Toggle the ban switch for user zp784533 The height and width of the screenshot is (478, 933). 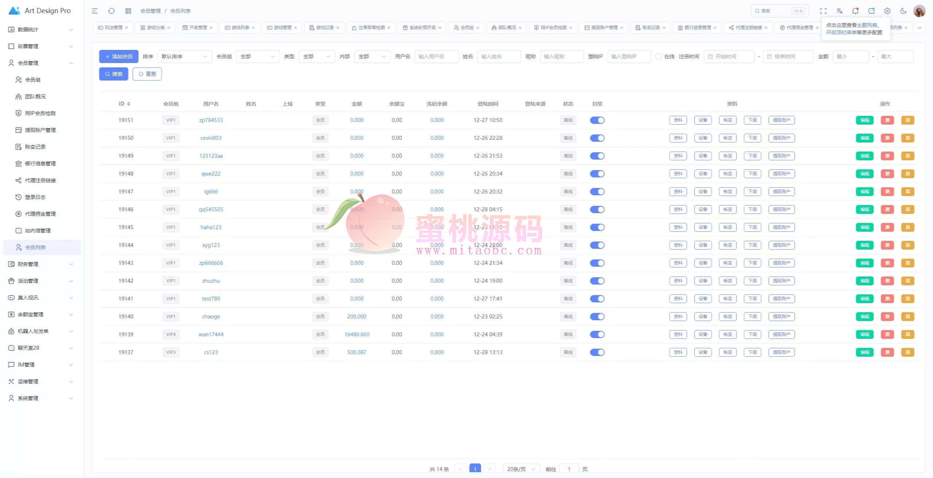[597, 120]
